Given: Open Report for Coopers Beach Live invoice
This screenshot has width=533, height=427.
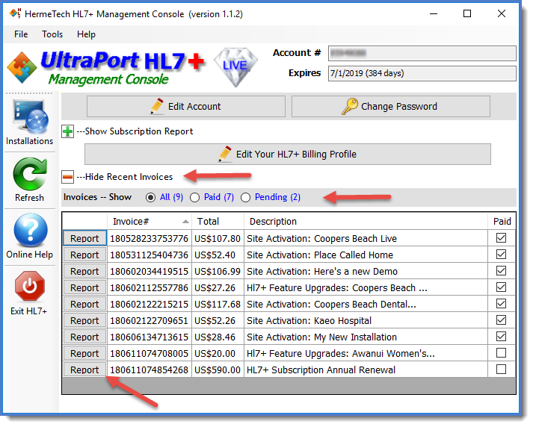Looking at the screenshot, I should (84, 239).
